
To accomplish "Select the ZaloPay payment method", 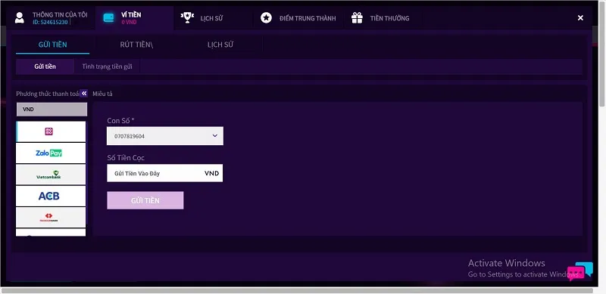I will [51, 153].
